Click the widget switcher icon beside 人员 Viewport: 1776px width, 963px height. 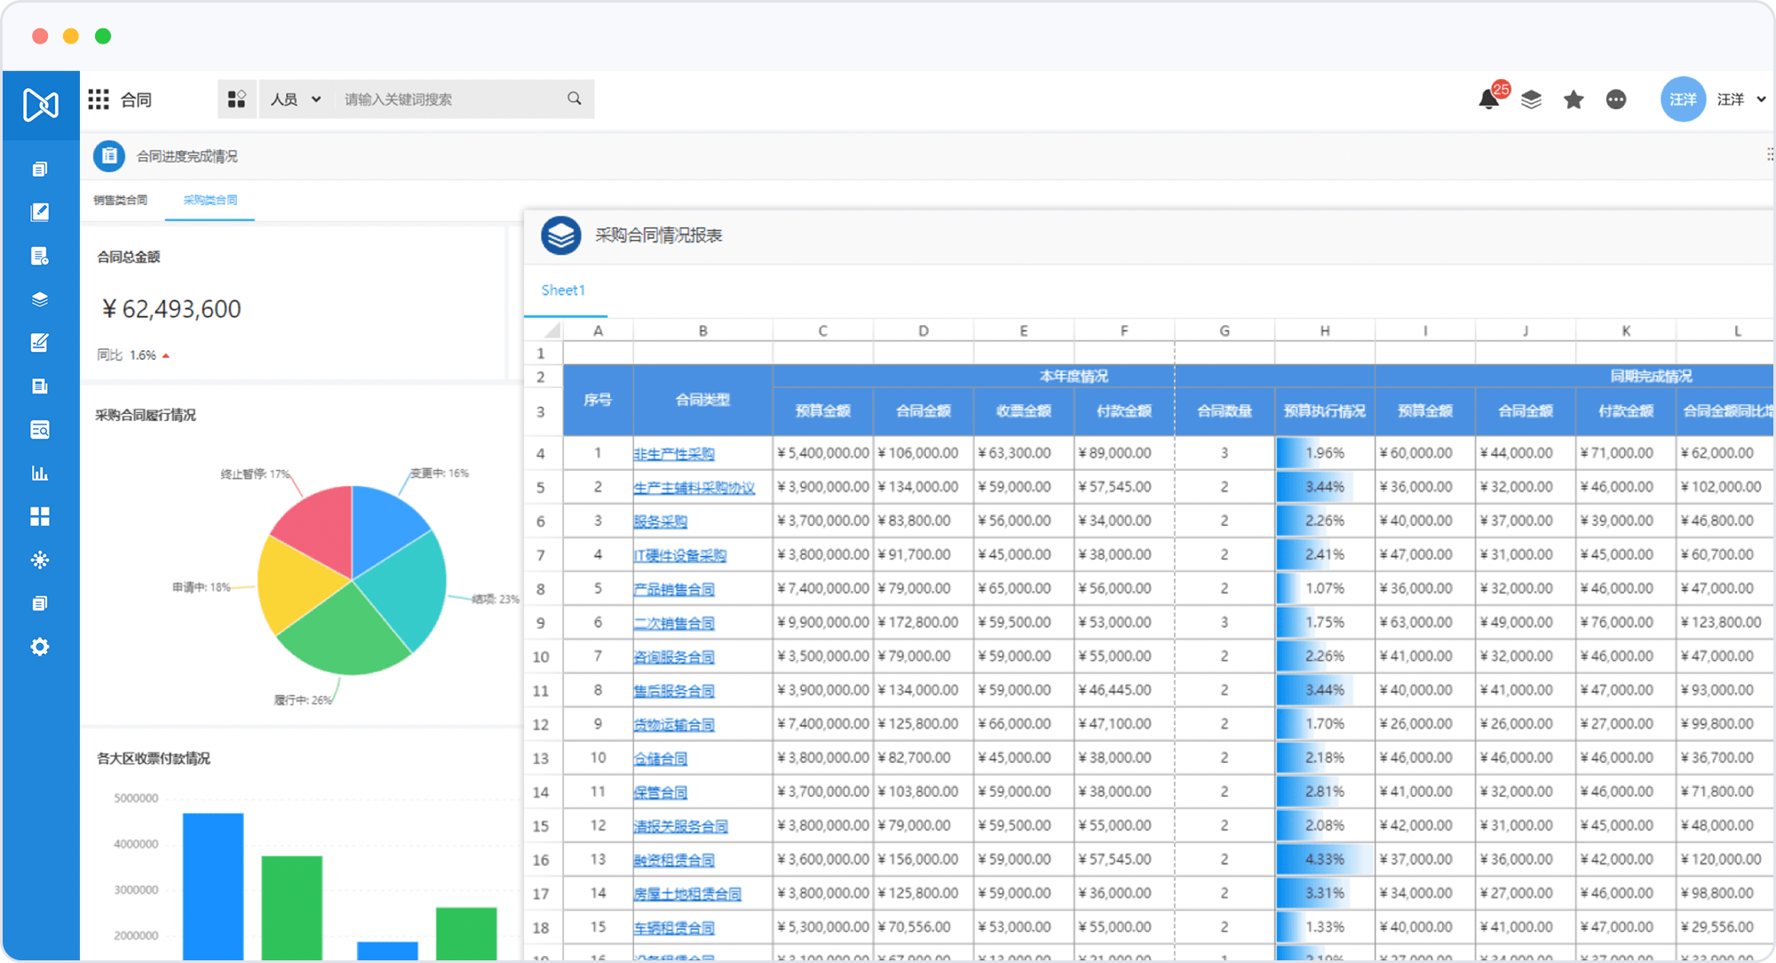(236, 99)
